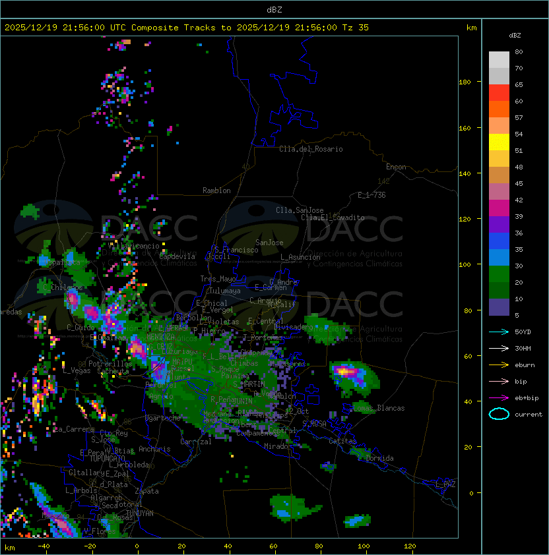Click the pink bip arrow legend icon
This screenshot has height=555, width=549.
[499, 381]
